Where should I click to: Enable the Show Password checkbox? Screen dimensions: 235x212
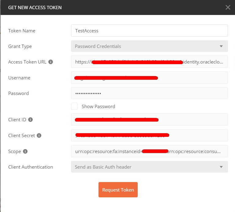[74, 106]
